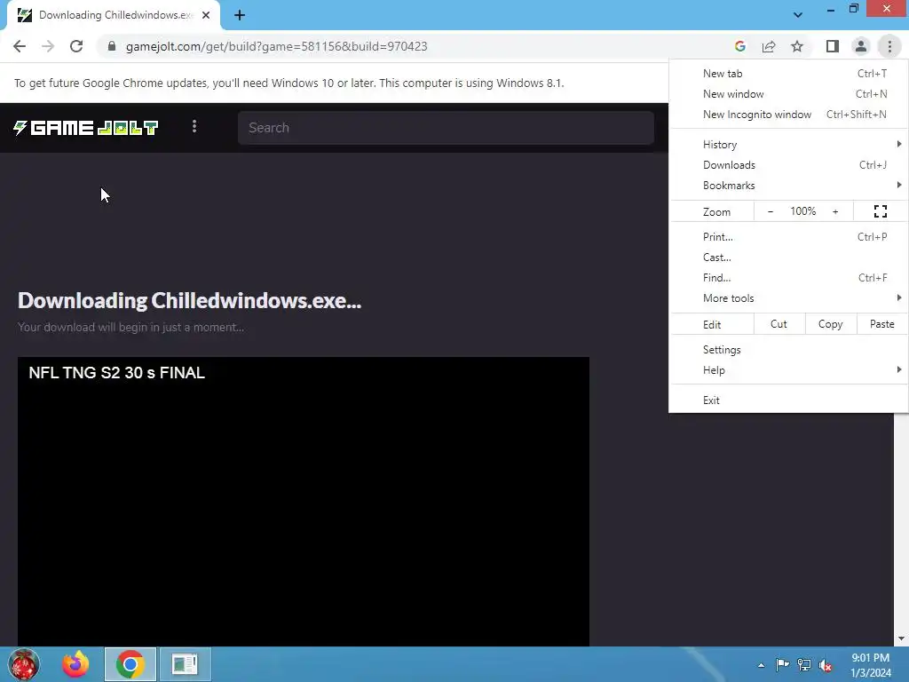The width and height of the screenshot is (909, 682).
Task: Click the Chrome three-dot menu button
Action: [x=889, y=46]
